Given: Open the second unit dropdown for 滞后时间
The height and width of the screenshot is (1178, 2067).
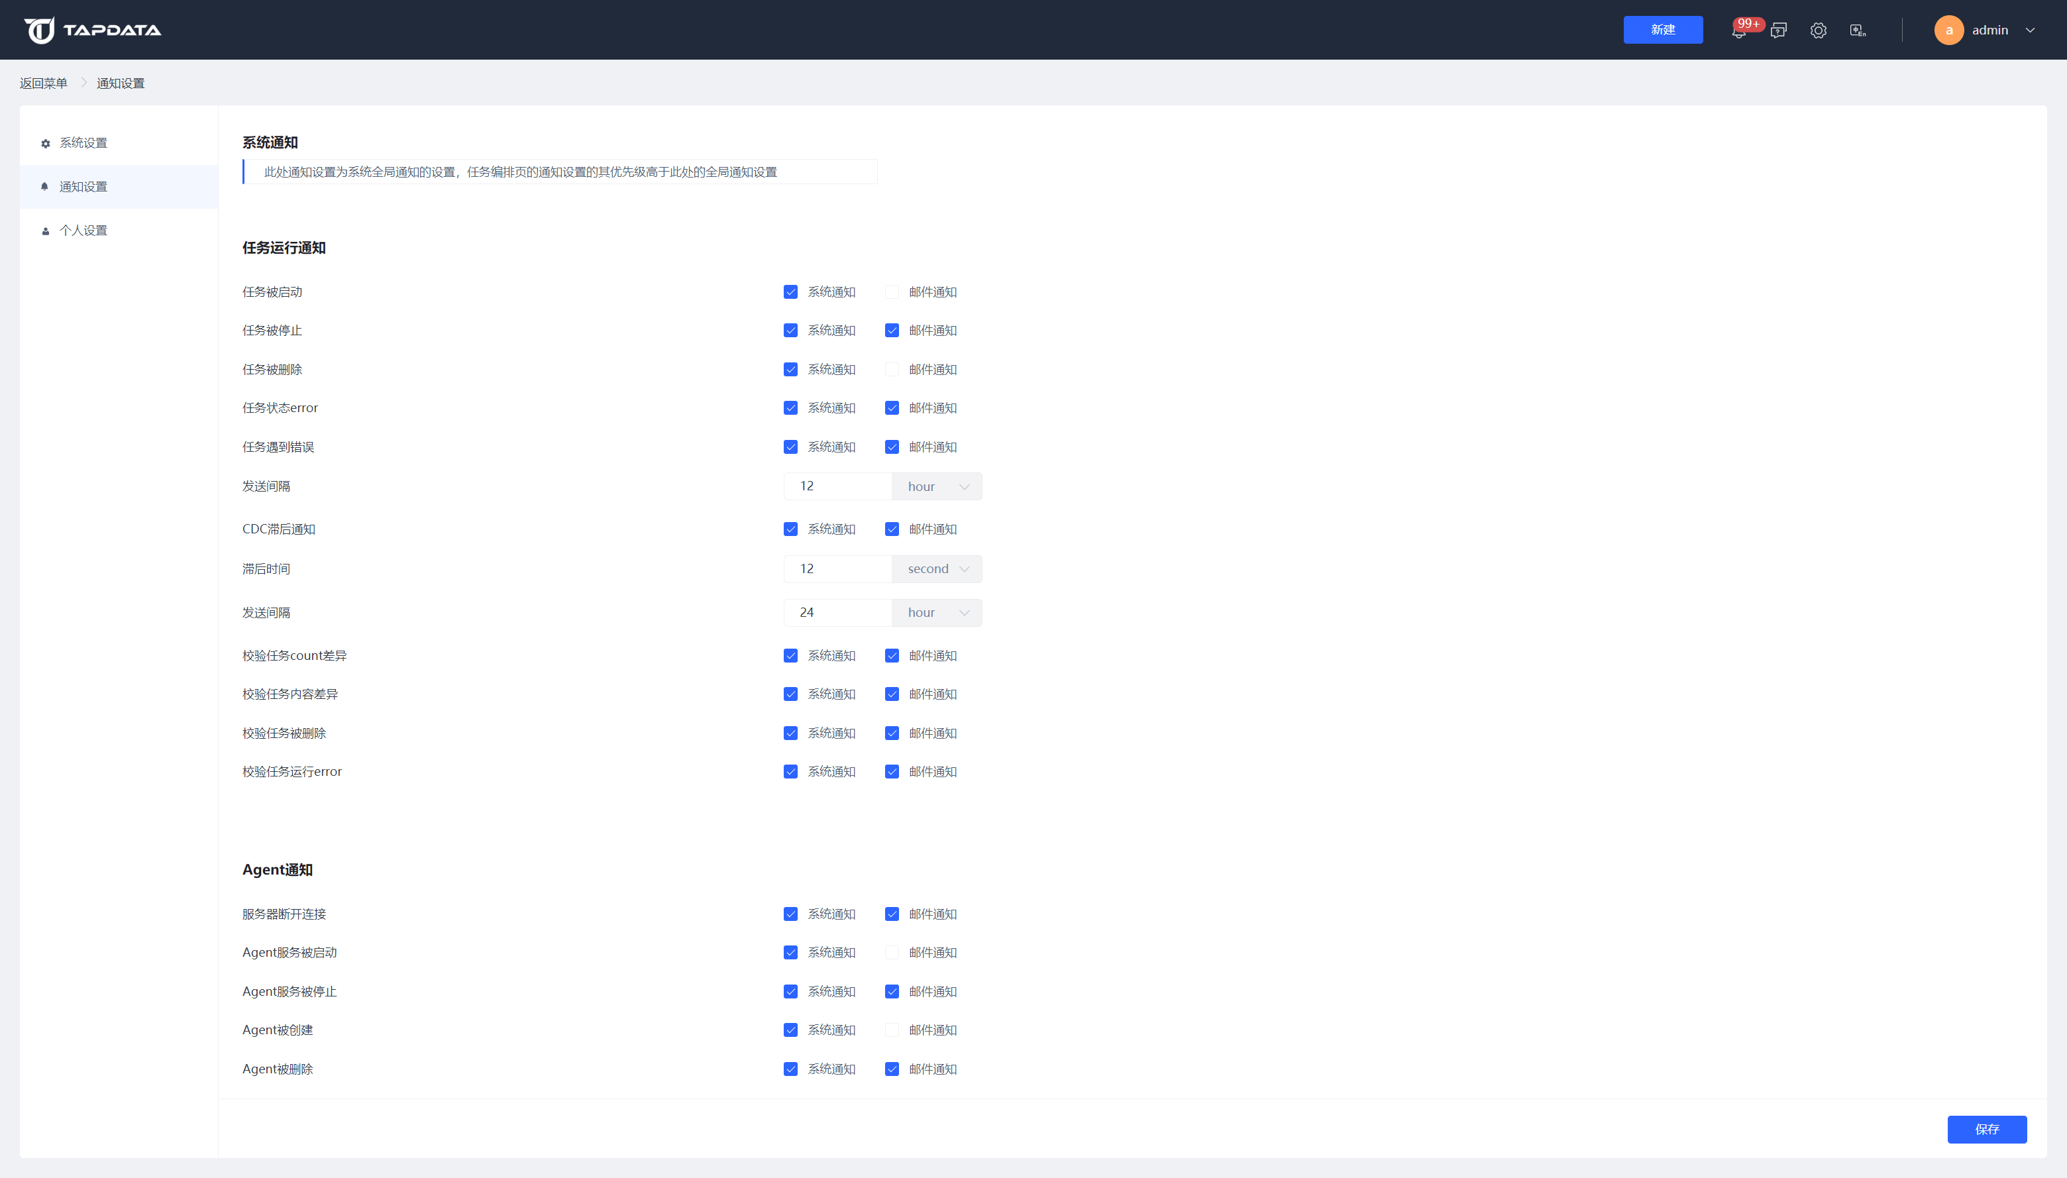Looking at the screenshot, I should (937, 568).
